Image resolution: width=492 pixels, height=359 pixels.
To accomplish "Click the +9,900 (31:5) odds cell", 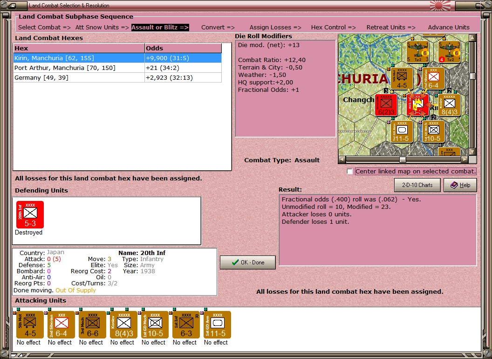I will coord(183,58).
